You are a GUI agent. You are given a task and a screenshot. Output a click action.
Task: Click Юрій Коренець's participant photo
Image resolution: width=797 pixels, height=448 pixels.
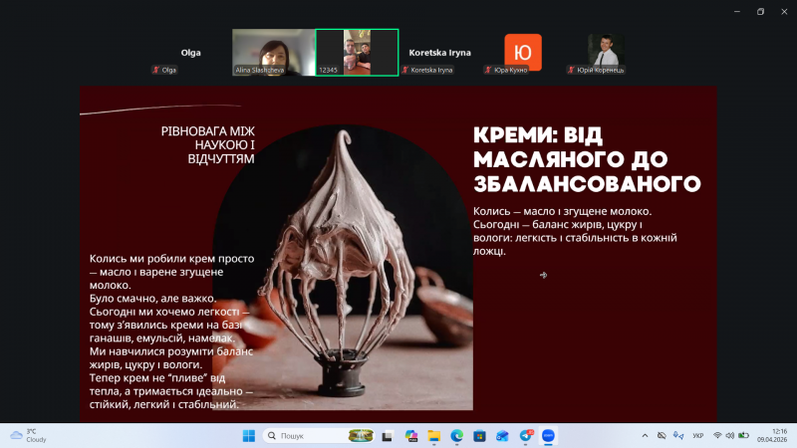(x=602, y=50)
